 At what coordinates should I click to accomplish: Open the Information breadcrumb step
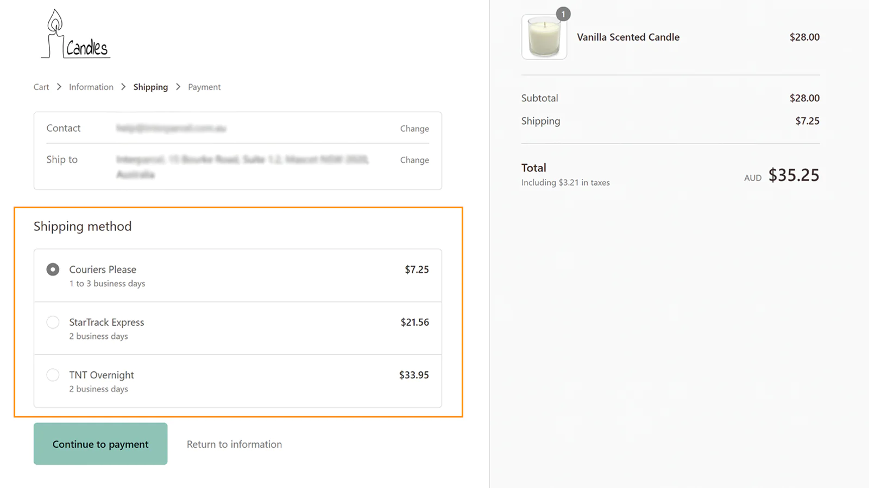91,87
